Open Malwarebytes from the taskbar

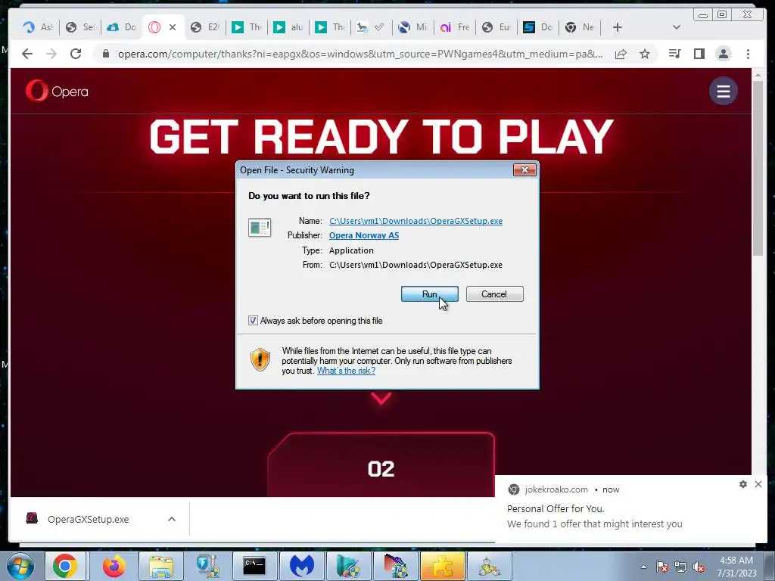(x=302, y=566)
